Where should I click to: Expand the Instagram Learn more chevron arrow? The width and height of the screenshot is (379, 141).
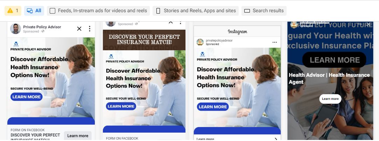point(276,139)
